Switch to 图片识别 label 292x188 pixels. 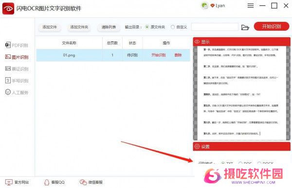click(20, 57)
